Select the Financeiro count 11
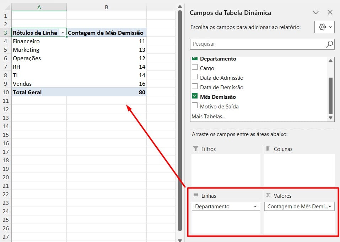The image size is (340, 242). 107,41
